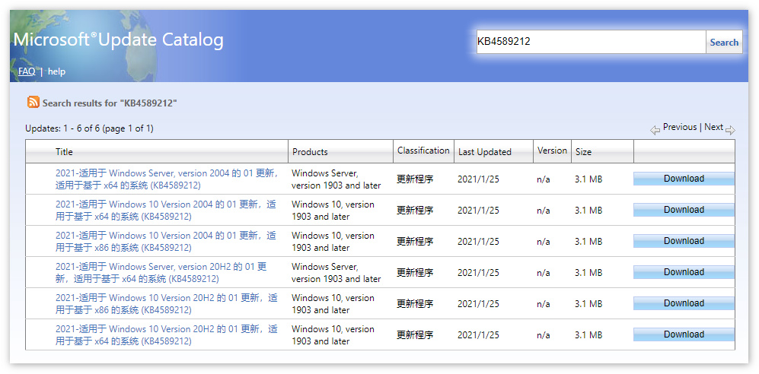Sort by the Last Updated column header

coord(484,152)
